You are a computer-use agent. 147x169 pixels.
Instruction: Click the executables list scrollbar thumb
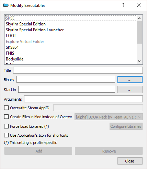139,32
